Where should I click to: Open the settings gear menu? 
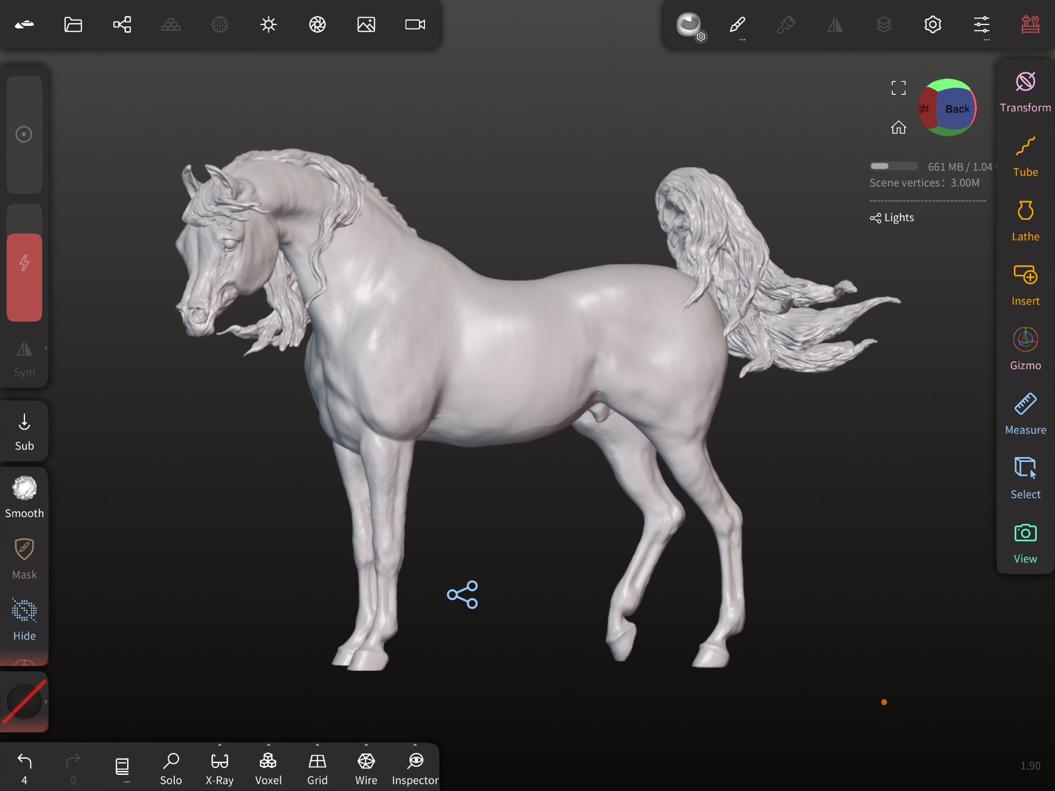tap(932, 24)
